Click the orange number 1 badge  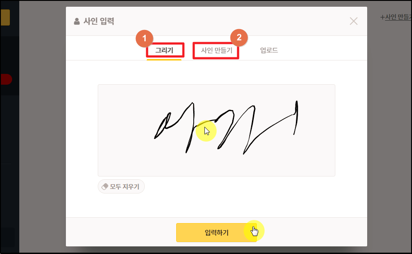(x=144, y=39)
